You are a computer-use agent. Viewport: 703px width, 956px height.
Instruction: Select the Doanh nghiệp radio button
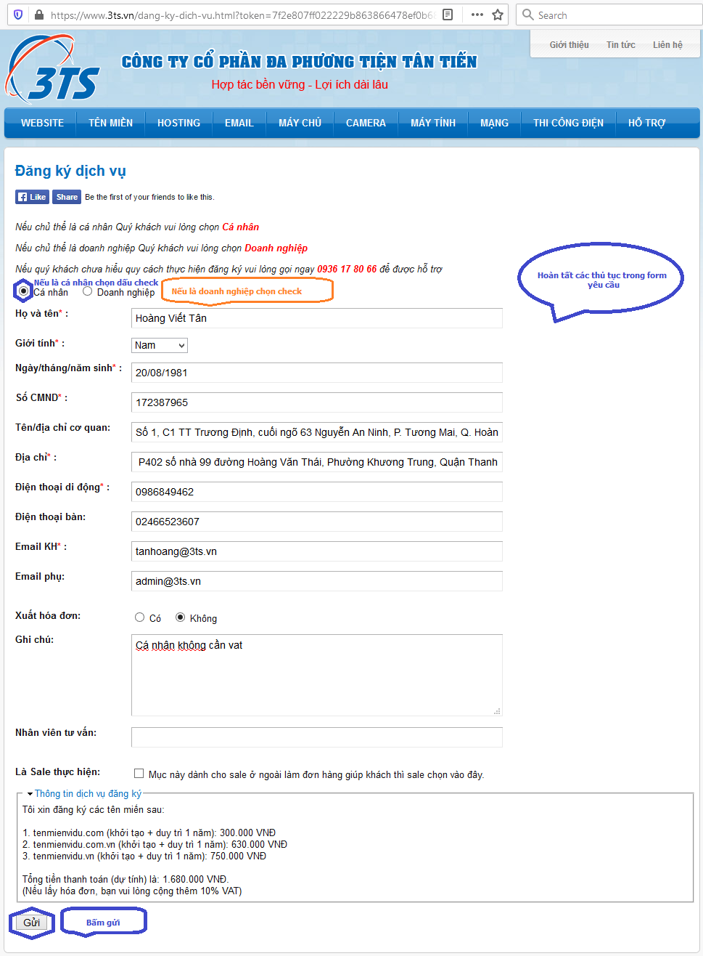pos(88,291)
